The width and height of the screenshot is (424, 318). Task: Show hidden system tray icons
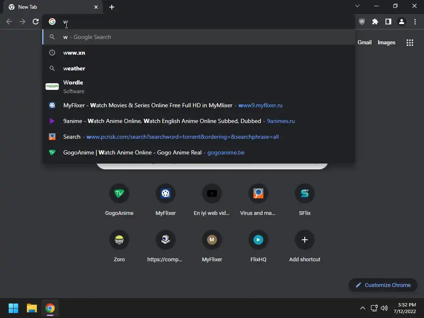tap(363, 308)
